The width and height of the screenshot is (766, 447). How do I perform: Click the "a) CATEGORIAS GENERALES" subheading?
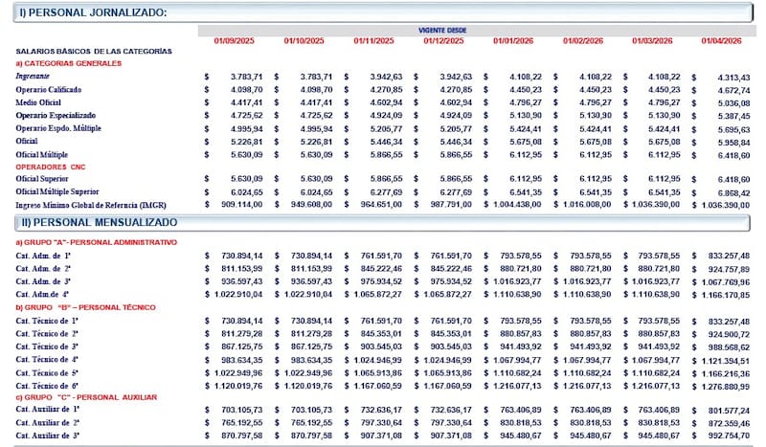(68, 62)
